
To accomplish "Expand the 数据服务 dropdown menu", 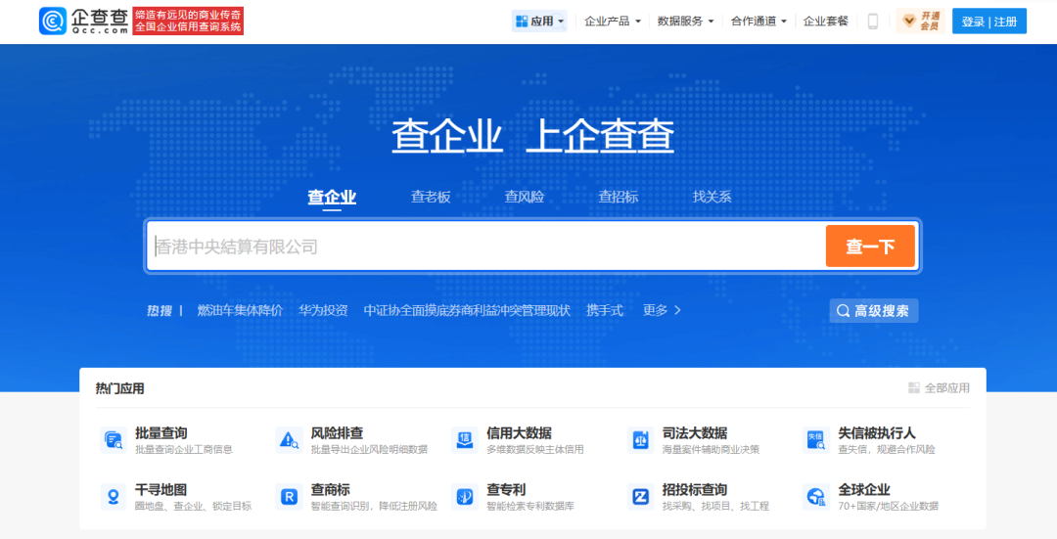I will point(712,22).
